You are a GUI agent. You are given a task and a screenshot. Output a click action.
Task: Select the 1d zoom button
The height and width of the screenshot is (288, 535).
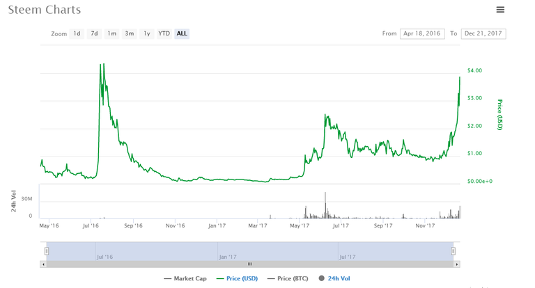(x=77, y=33)
